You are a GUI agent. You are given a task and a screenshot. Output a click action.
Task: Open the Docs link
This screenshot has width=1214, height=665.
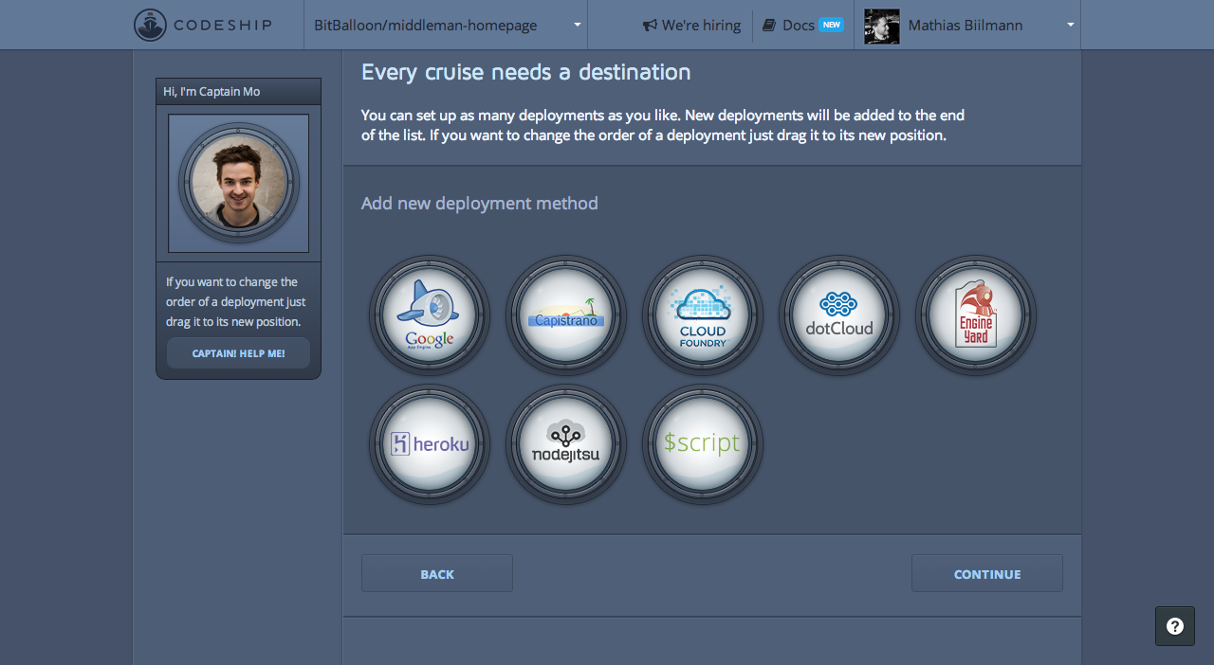click(x=799, y=26)
